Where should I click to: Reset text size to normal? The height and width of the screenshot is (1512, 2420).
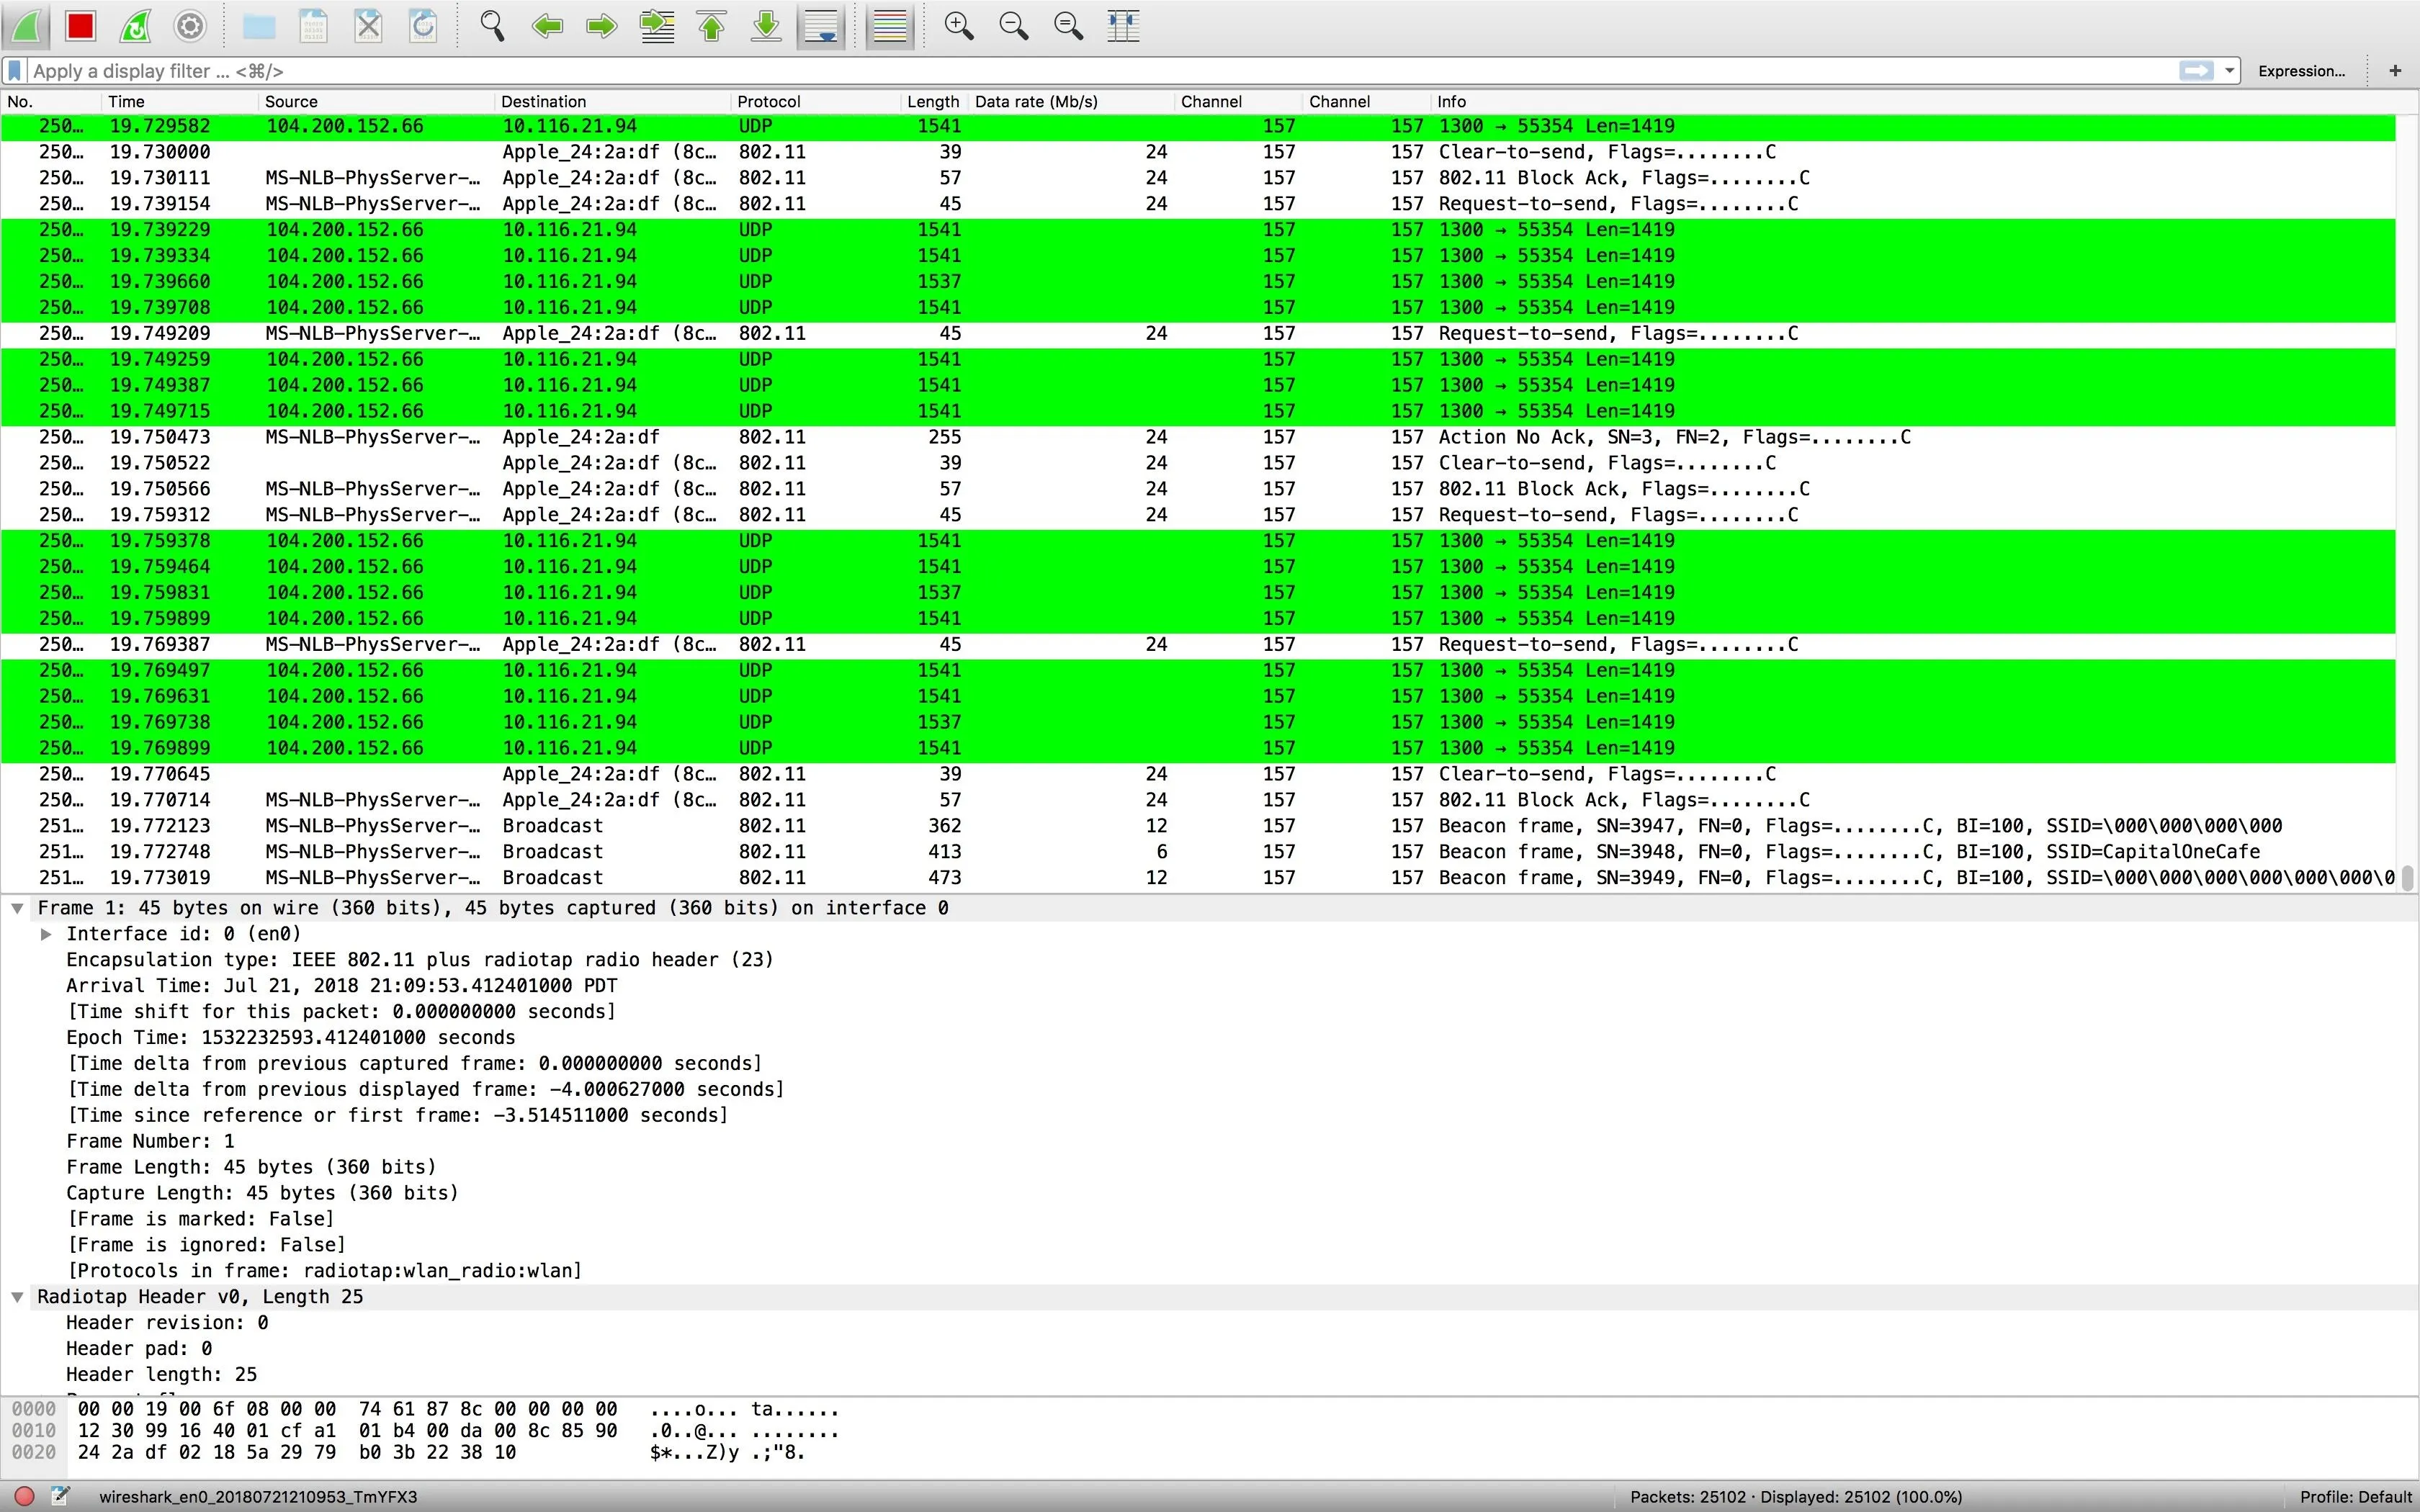(1069, 26)
